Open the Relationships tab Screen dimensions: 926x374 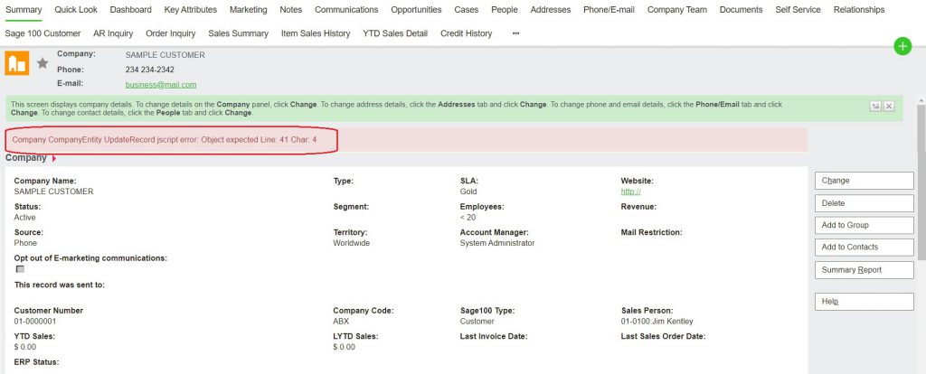click(859, 9)
